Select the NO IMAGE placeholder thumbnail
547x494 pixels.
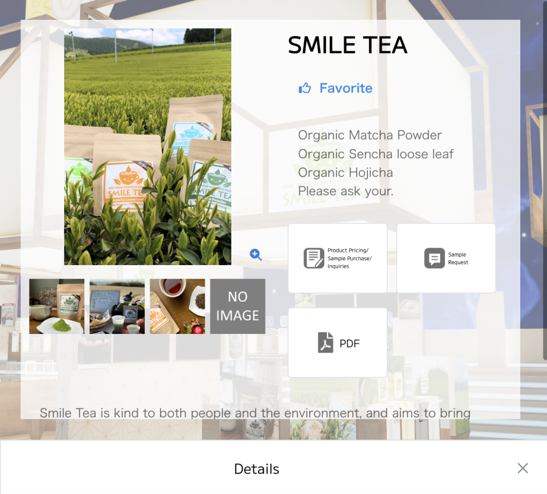pos(238,306)
